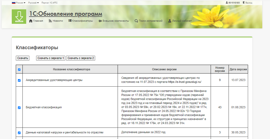Click the RSS icon beside Новости
The width and height of the screenshot is (270, 139).
pos(50,21)
